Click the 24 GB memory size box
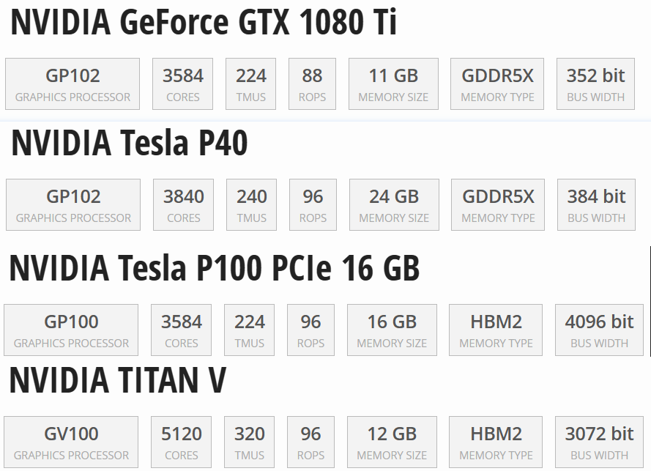This screenshot has height=471, width=651. coord(394,205)
